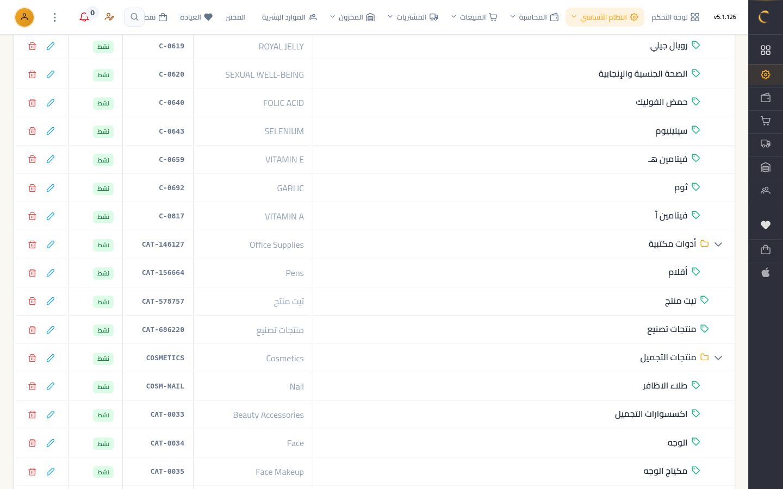Screen dimensions: 783x489
Task: Expand the المشتريات menu
Action: coord(413,17)
